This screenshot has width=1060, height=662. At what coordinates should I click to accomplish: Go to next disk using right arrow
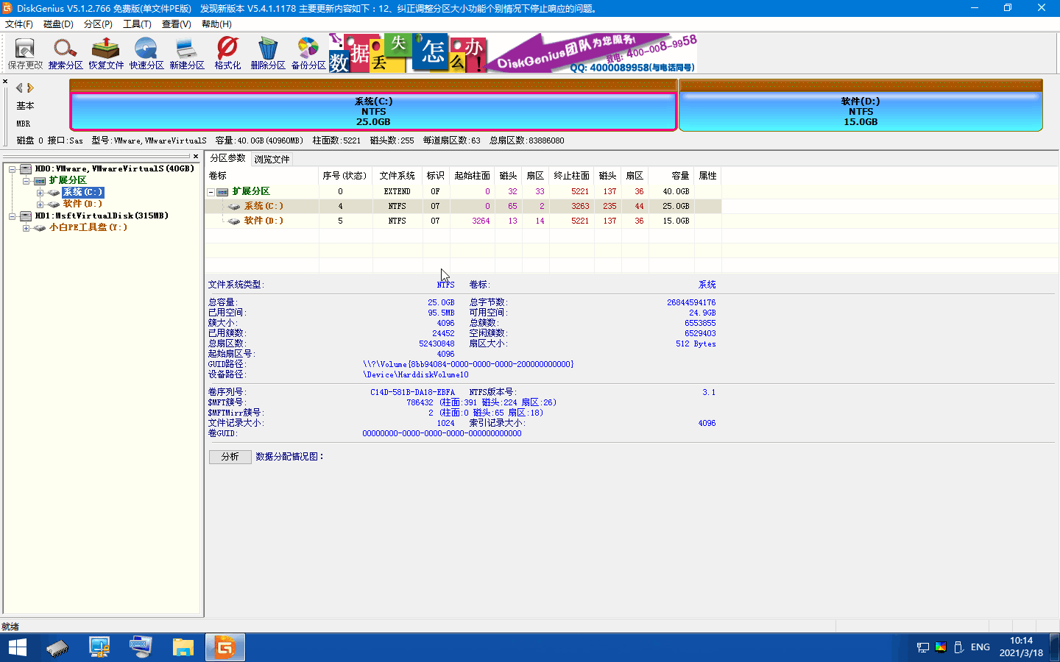pyautogui.click(x=30, y=88)
